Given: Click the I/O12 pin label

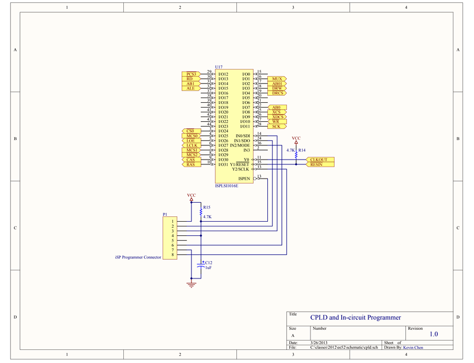Looking at the screenshot, I should tap(223, 74).
